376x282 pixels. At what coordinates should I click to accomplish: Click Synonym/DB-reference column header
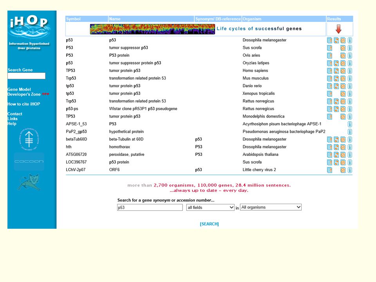point(218,19)
